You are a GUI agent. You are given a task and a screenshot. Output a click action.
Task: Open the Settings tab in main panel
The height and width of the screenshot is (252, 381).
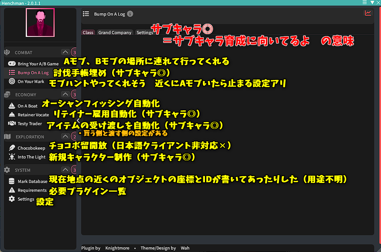pyautogui.click(x=144, y=33)
